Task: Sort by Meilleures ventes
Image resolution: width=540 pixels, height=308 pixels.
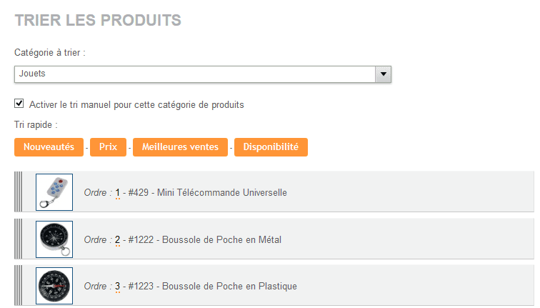Action: coord(180,147)
